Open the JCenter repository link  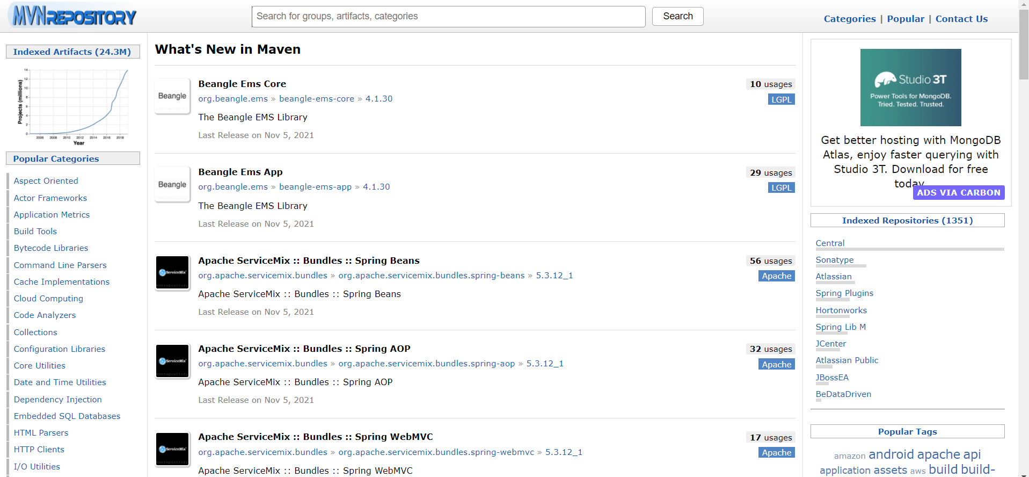831,344
